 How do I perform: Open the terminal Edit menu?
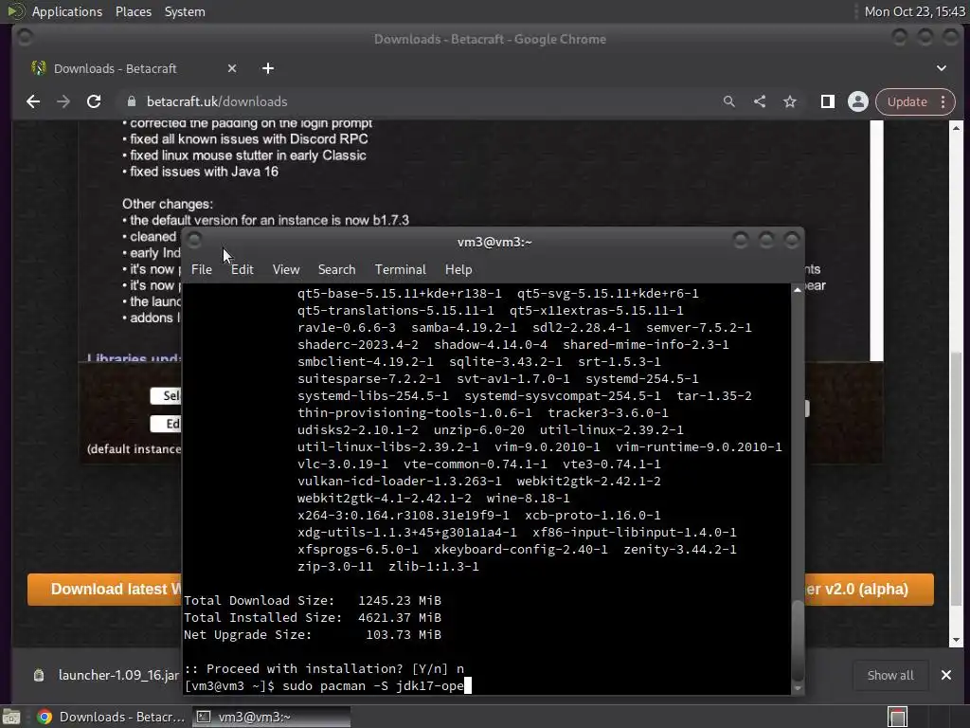click(x=242, y=270)
